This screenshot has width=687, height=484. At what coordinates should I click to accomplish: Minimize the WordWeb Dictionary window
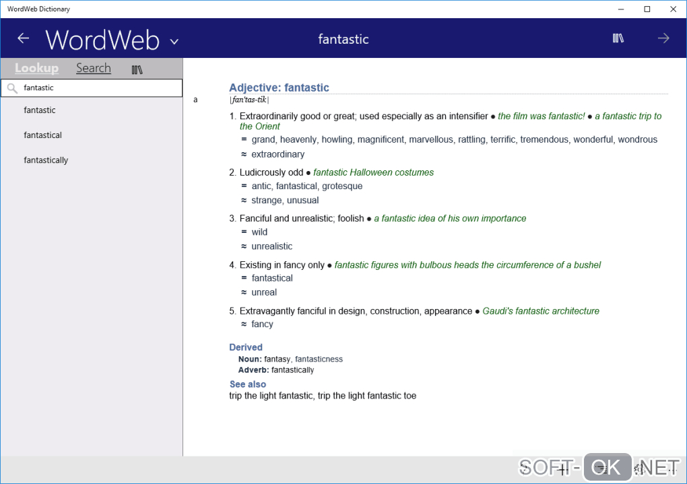(x=621, y=9)
